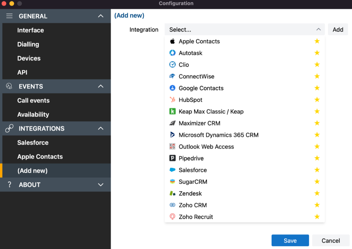Click the Autotask logo icon
352x249 pixels.
172,53
